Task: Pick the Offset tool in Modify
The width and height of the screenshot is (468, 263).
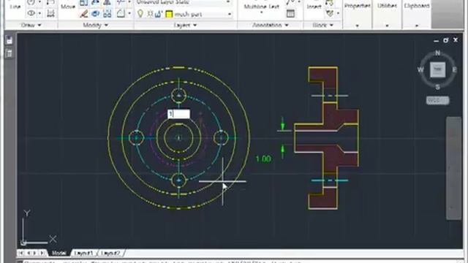Action: (121, 13)
